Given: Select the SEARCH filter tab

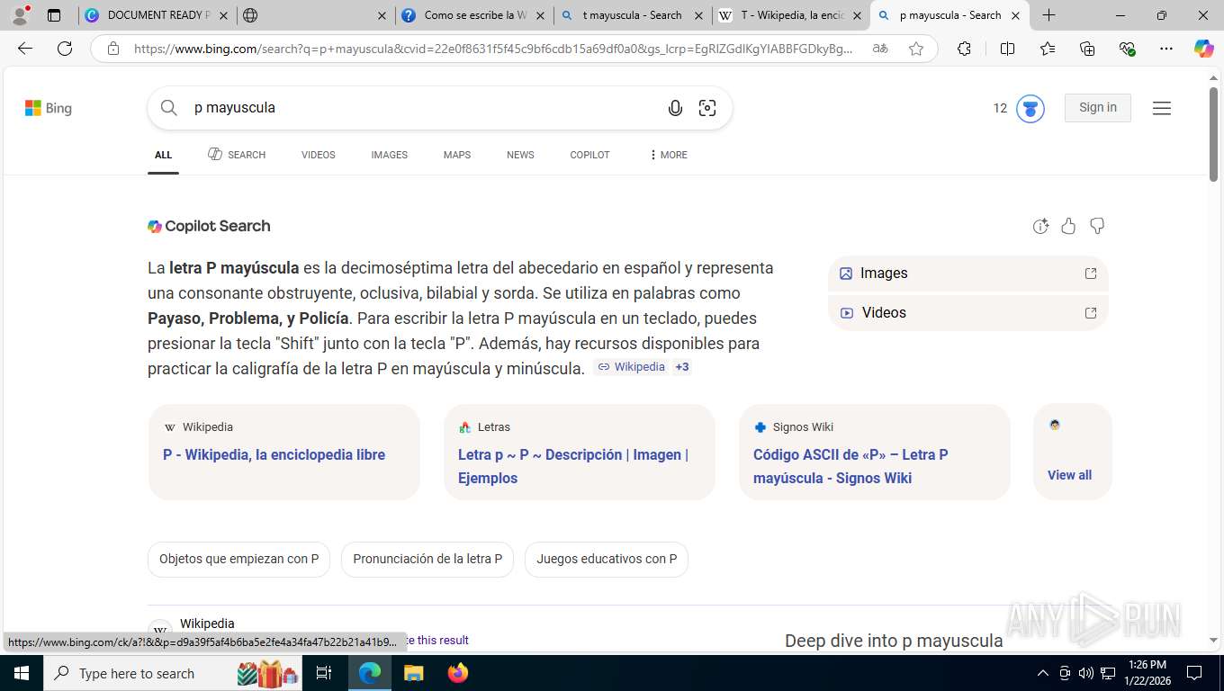Looking at the screenshot, I should click(237, 155).
